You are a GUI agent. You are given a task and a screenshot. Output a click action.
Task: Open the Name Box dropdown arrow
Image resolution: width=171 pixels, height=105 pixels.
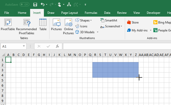24,46
